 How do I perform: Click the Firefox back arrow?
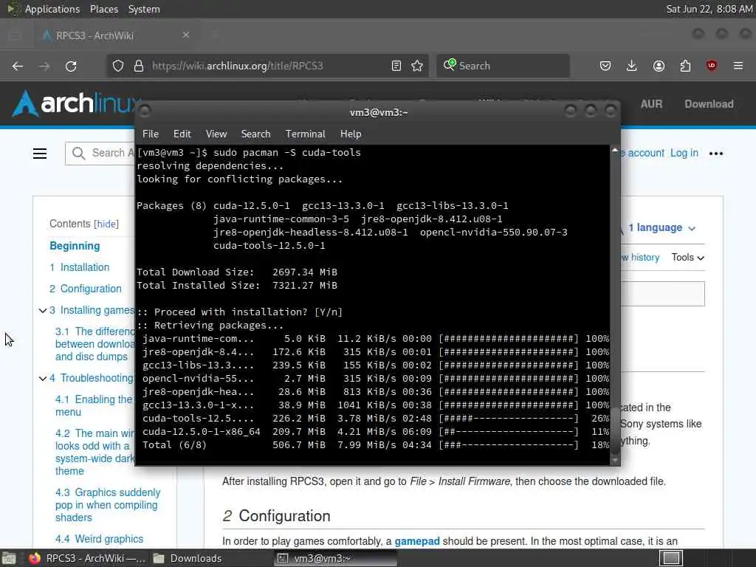(18, 66)
